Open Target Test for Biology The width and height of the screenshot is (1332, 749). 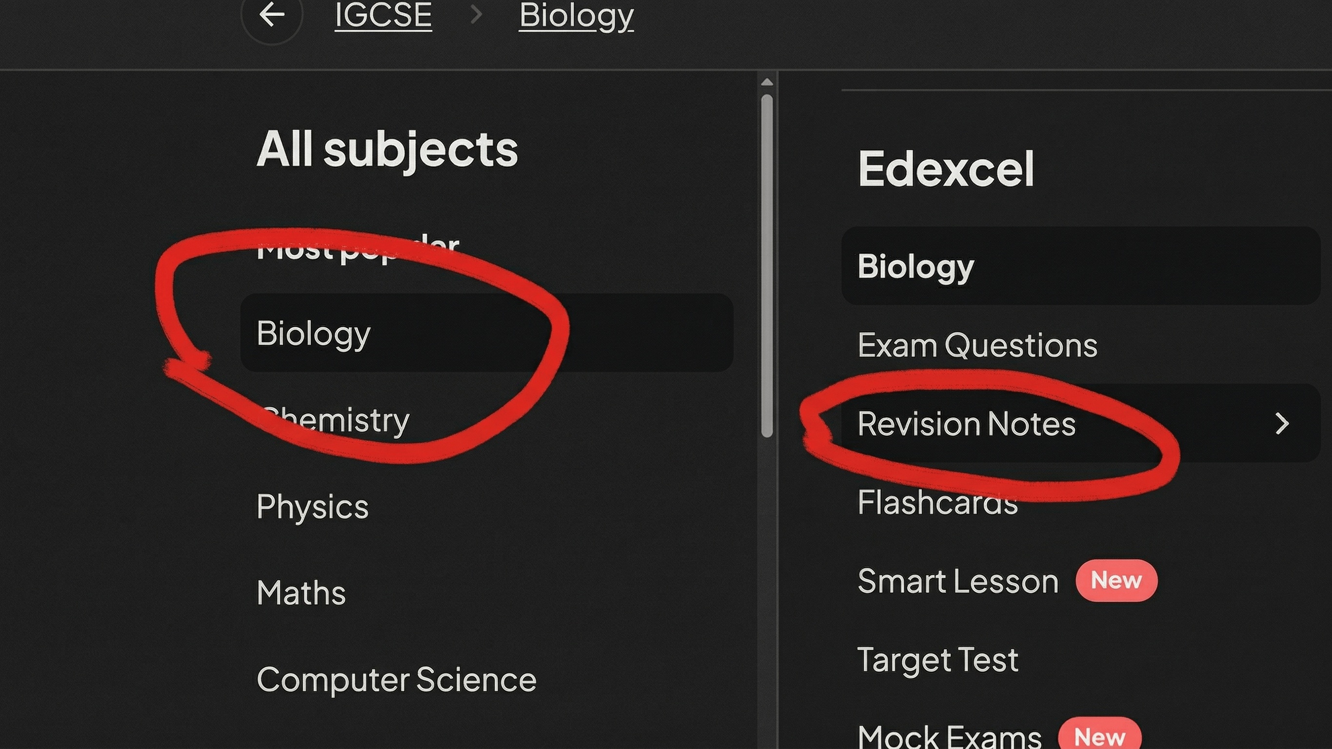click(937, 660)
